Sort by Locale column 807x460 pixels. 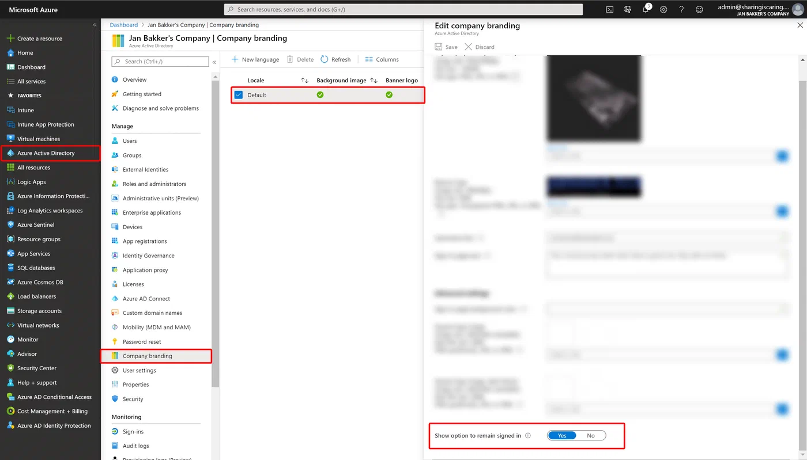click(305, 81)
